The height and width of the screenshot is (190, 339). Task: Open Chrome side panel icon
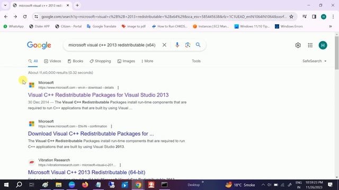tap(314, 16)
